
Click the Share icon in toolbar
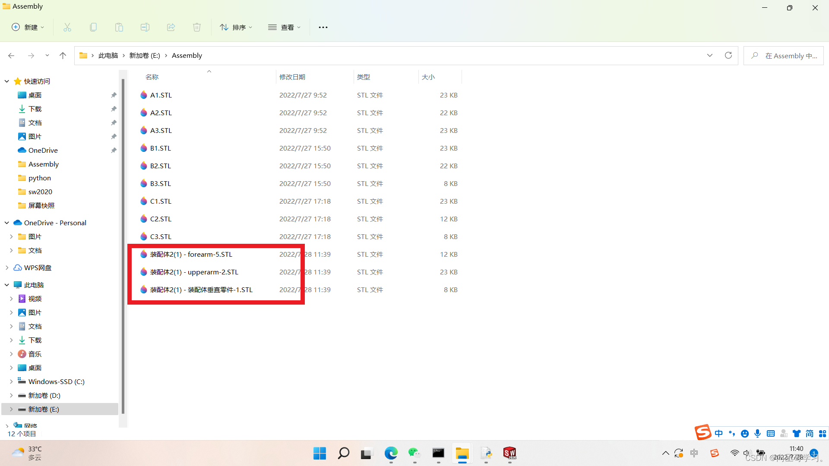[171, 27]
